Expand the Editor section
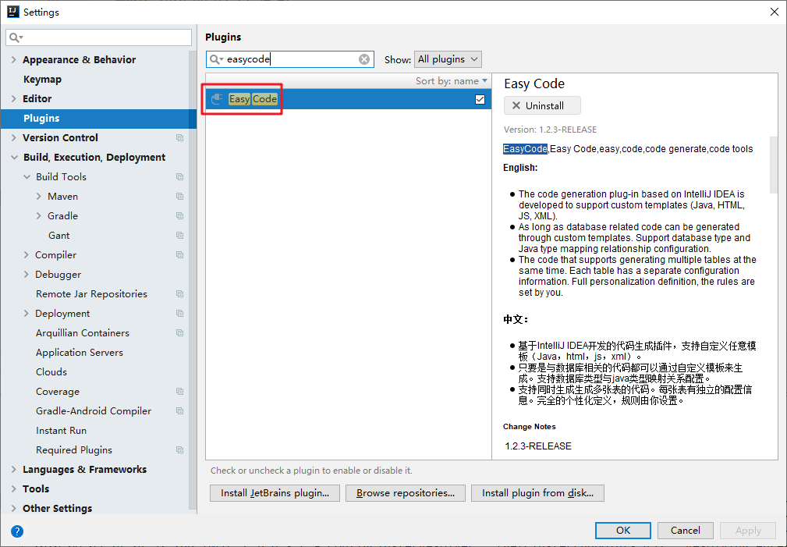The width and height of the screenshot is (787, 547). click(13, 99)
